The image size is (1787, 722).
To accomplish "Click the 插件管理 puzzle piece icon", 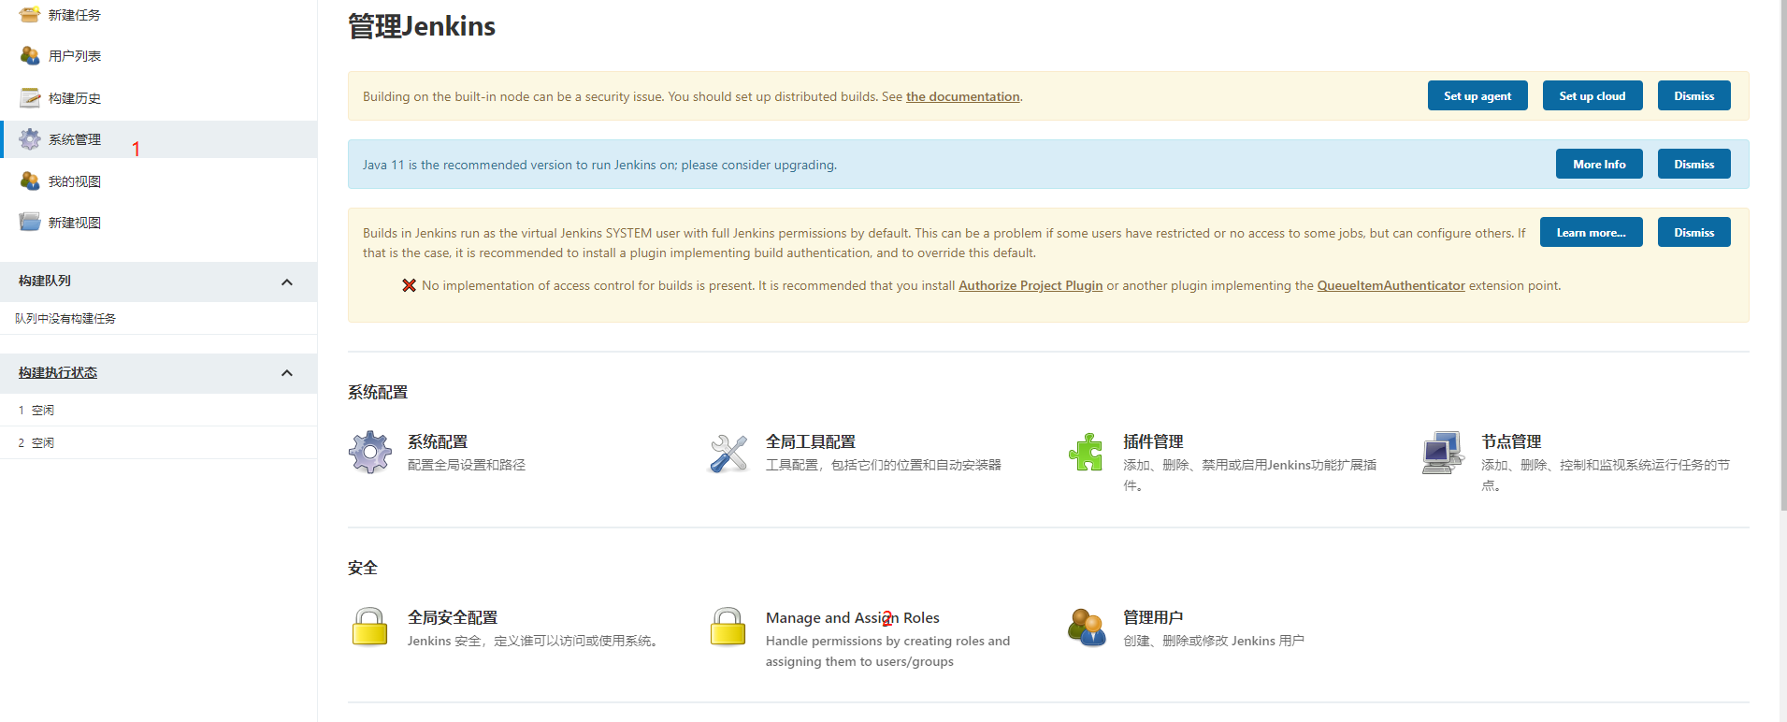I will click(1086, 453).
